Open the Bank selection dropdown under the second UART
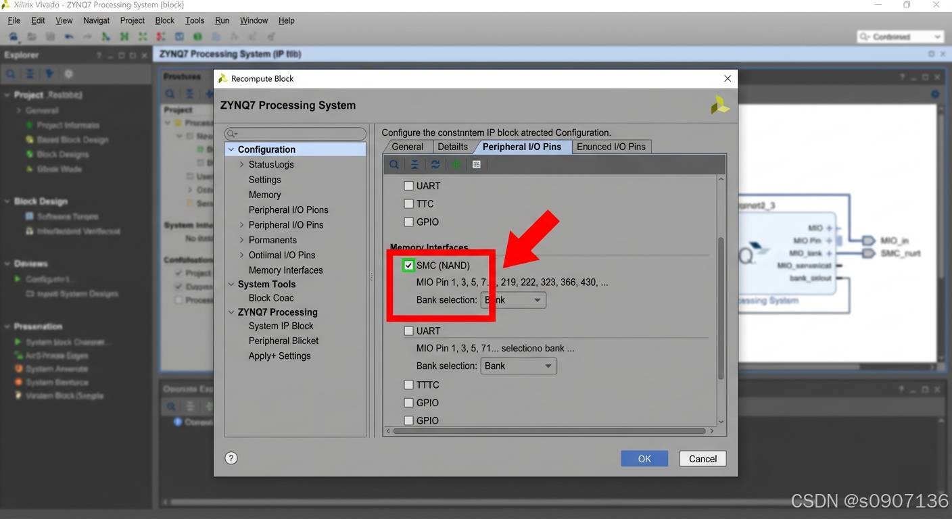952x519 pixels. [519, 366]
